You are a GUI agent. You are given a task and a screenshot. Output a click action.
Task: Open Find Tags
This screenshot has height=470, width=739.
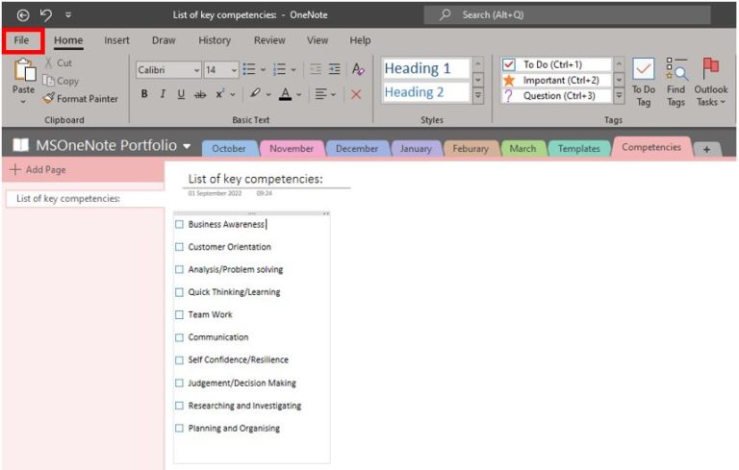pos(675,83)
